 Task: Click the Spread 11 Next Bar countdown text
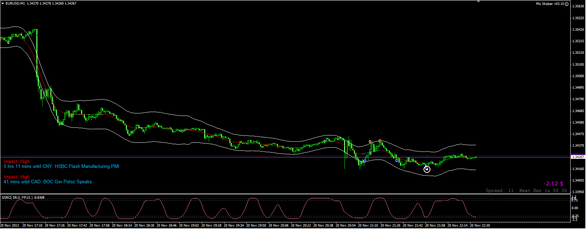click(526, 191)
